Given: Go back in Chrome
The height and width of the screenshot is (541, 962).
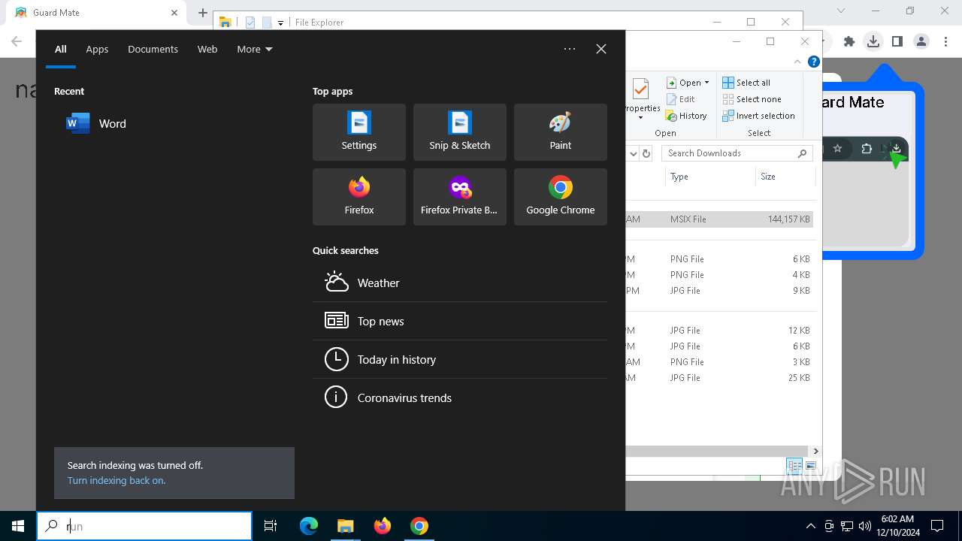Looking at the screenshot, I should tap(17, 42).
